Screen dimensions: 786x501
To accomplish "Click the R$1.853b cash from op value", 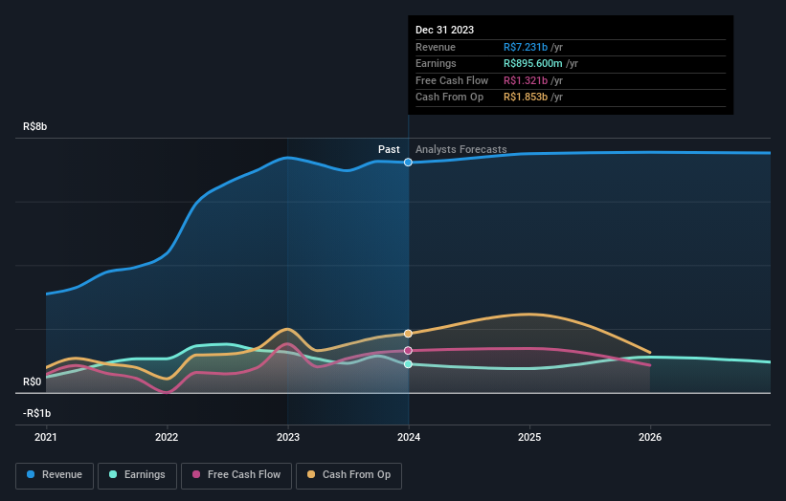I will [526, 98].
